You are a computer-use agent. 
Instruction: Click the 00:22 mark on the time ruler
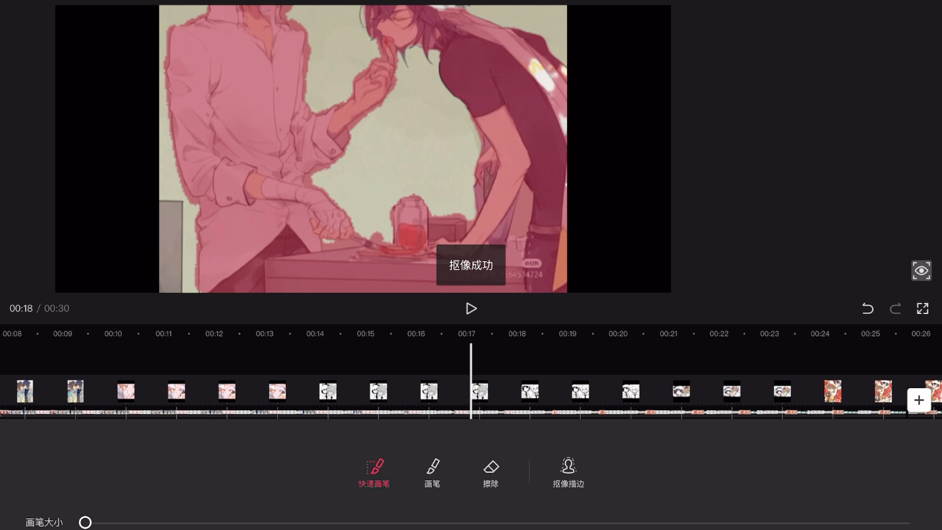point(719,334)
